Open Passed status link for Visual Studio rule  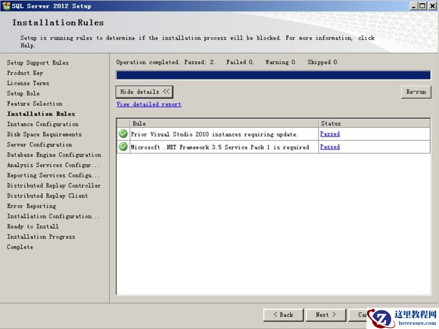click(330, 134)
